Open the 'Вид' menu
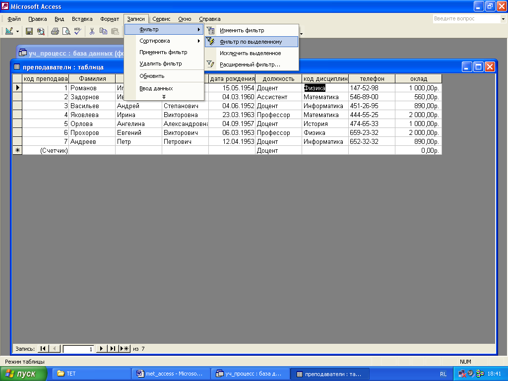508x381 pixels. click(60, 19)
